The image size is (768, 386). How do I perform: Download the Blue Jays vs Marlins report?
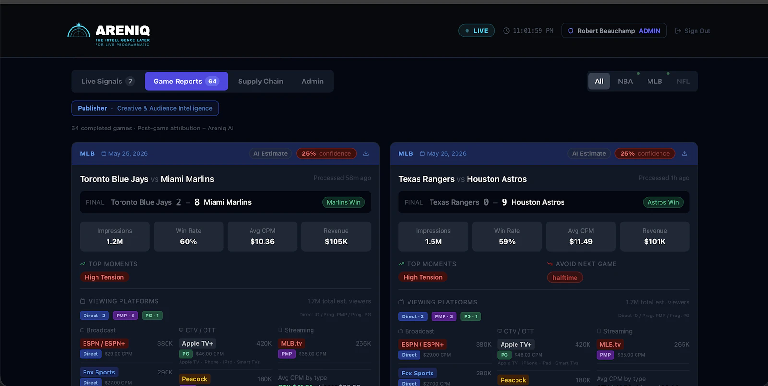click(x=366, y=153)
